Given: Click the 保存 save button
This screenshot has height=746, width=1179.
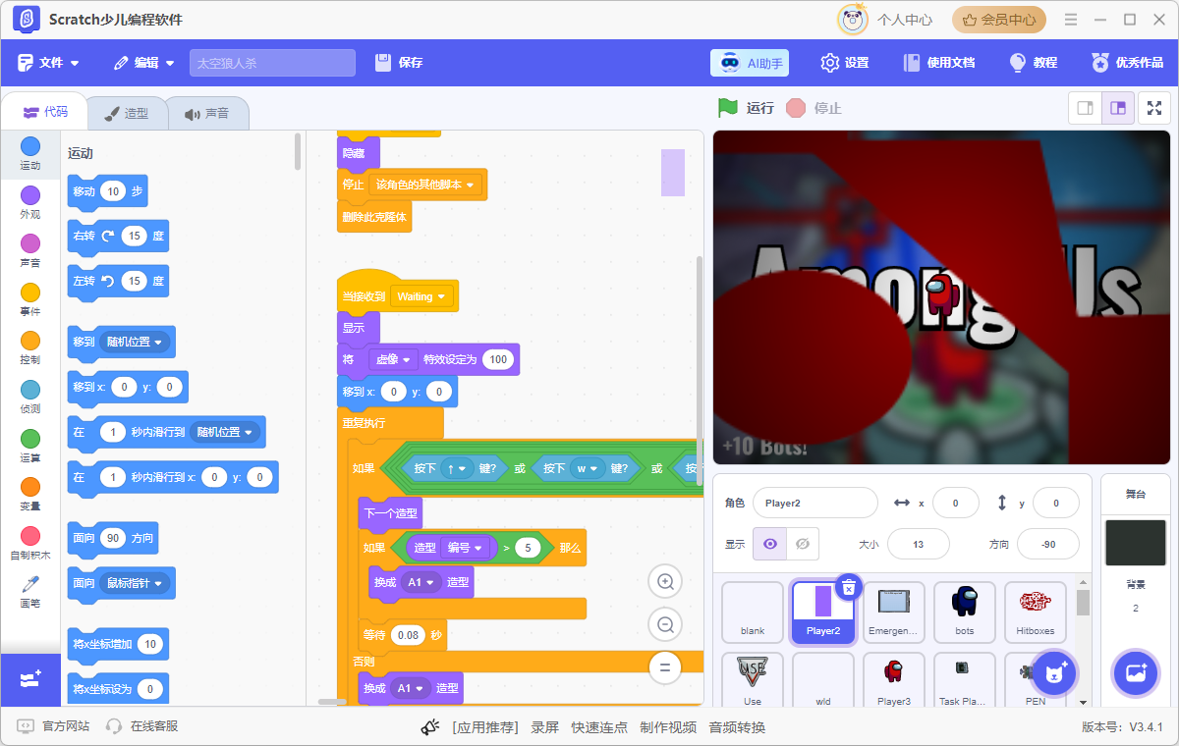Looking at the screenshot, I should pyautogui.click(x=400, y=63).
